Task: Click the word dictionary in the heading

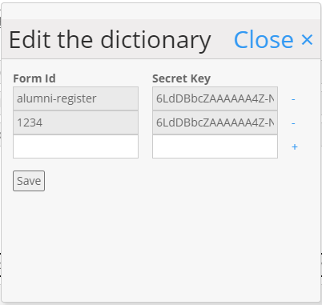Action: coord(155,40)
